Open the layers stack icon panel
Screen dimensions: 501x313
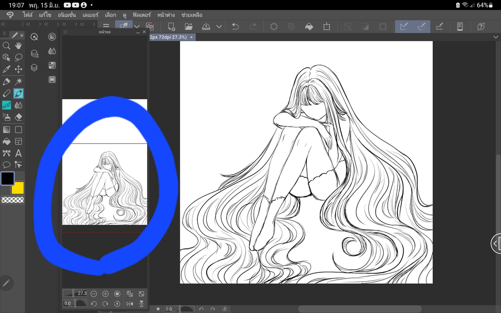coord(34,68)
